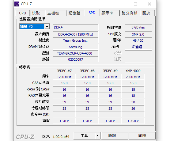Viewport: 174px width, 141px height.
Task: Switch to the CPU tab
Action: (23, 13)
